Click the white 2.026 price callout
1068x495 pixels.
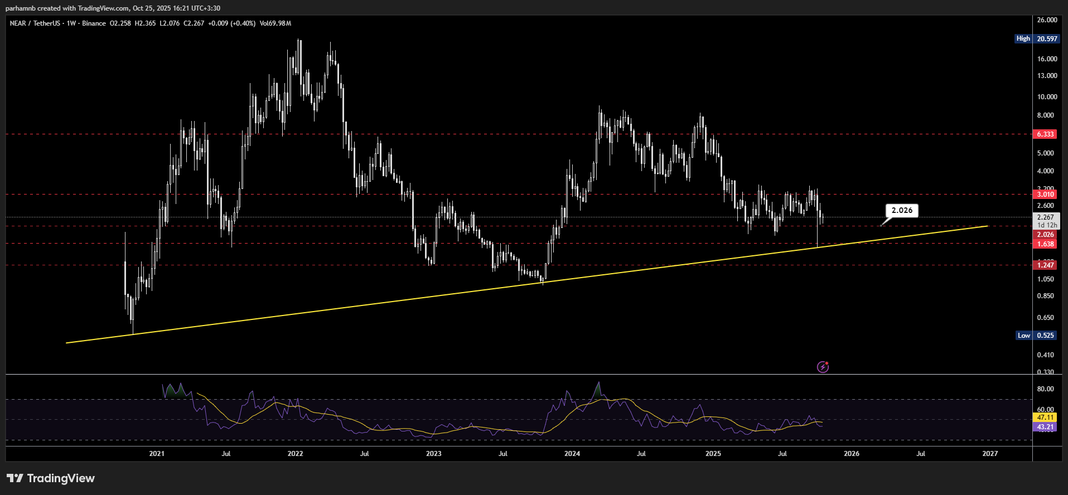[902, 210]
